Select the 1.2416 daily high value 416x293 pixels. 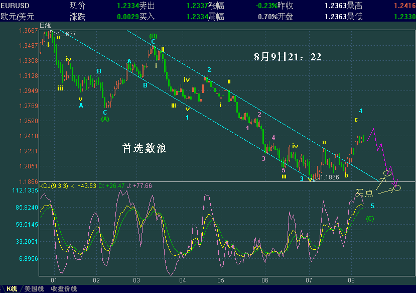404,6
